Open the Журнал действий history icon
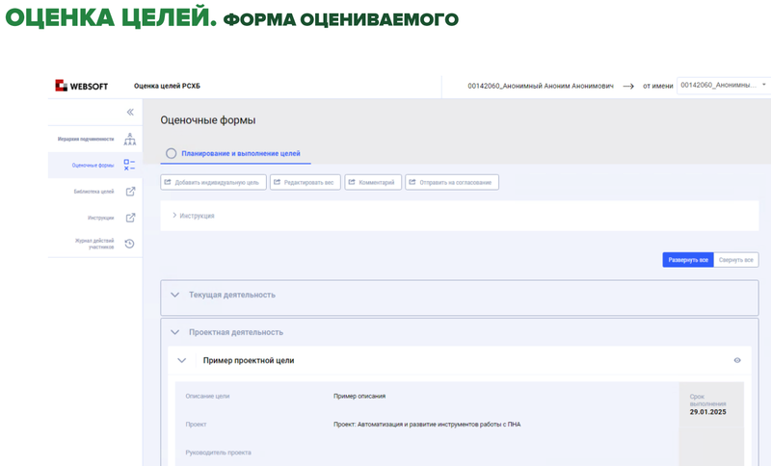 129,244
